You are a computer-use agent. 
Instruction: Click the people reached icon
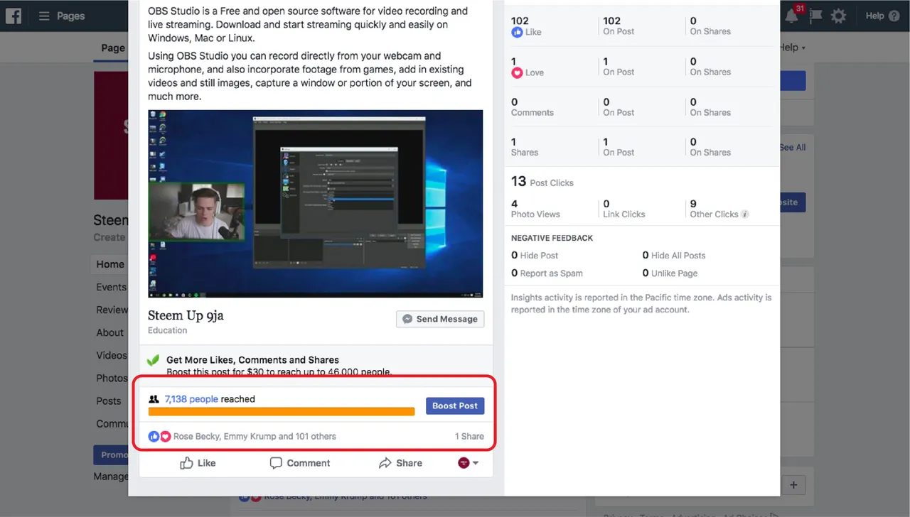tap(154, 399)
